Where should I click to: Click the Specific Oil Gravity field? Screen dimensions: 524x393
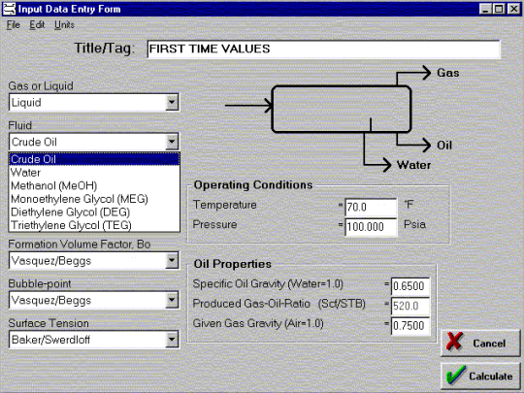410,286
